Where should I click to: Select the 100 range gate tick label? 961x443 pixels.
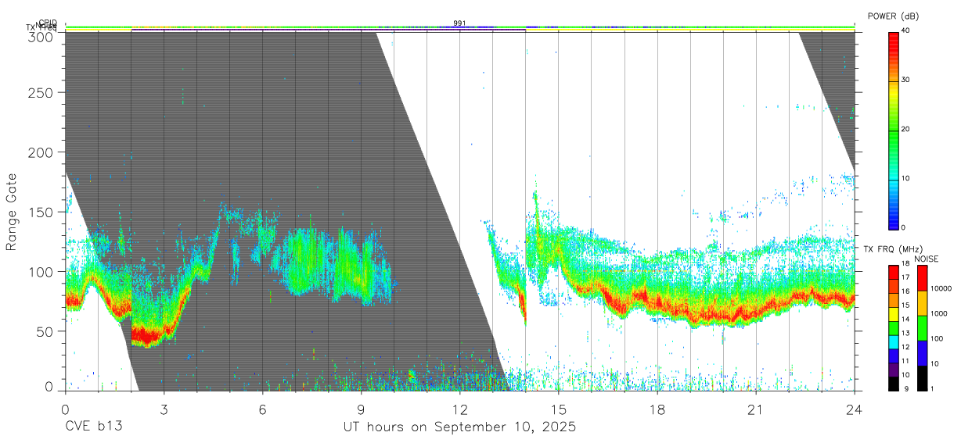point(41,271)
